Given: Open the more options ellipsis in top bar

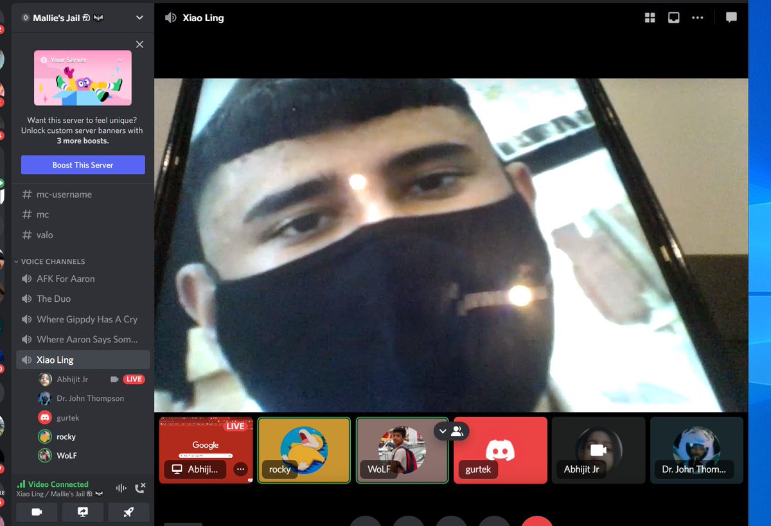Looking at the screenshot, I should click(x=698, y=18).
